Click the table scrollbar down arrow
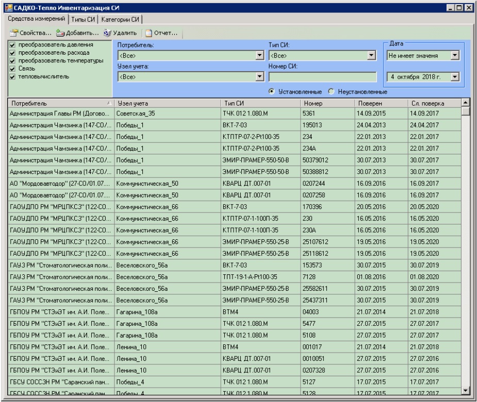477x402 pixels. click(465, 390)
